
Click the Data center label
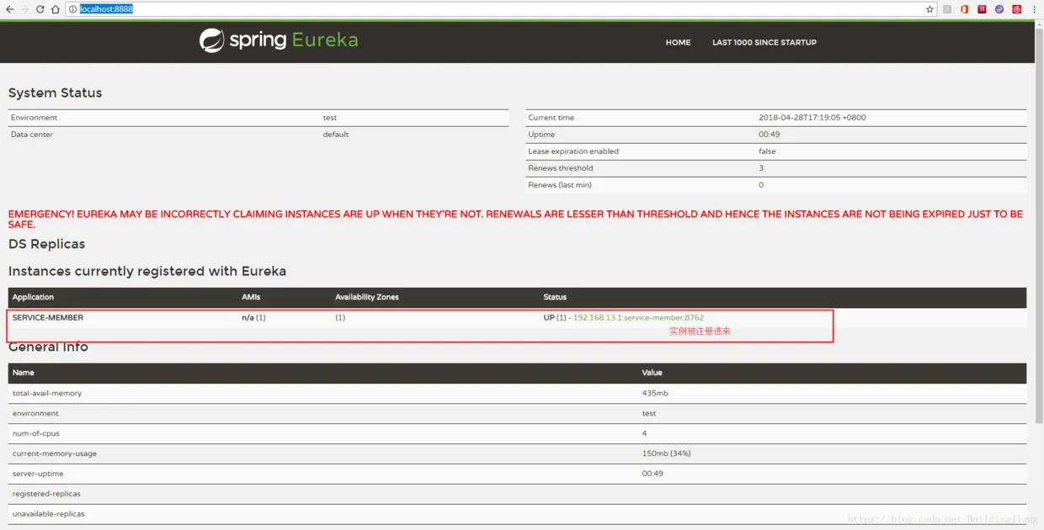pos(32,135)
